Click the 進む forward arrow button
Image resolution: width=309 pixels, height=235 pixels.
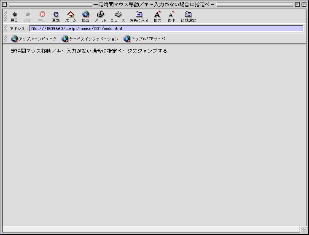[28, 16]
